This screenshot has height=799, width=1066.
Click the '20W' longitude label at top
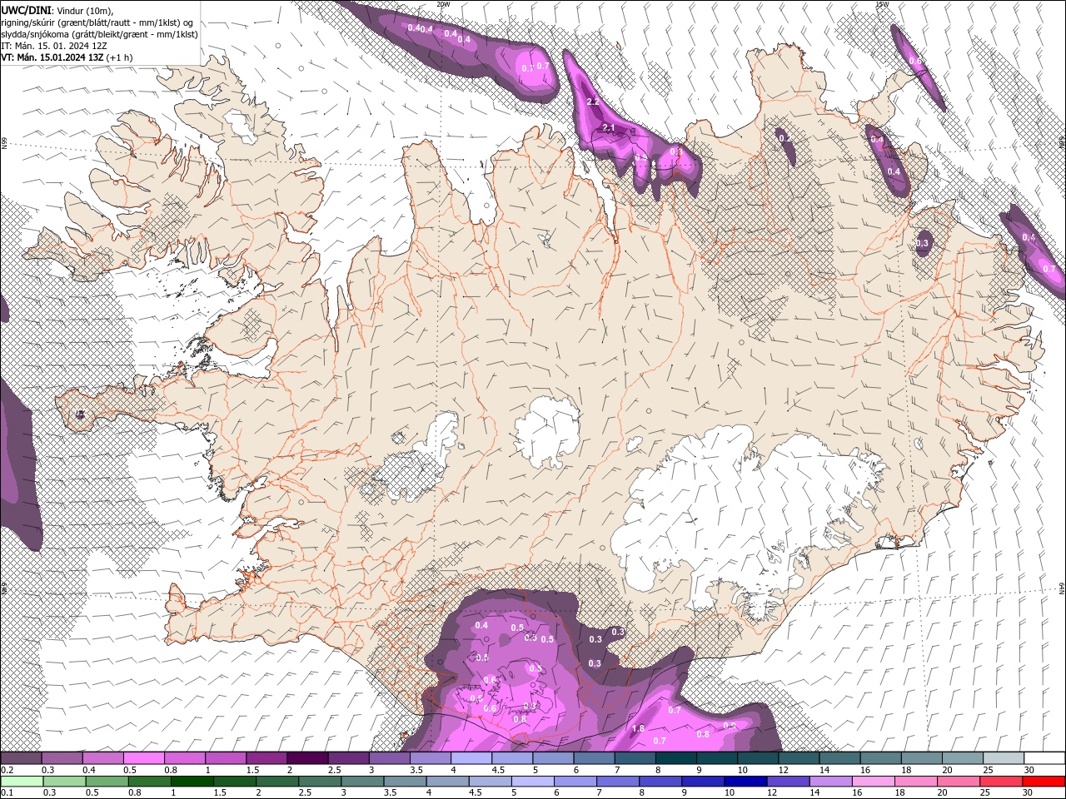coord(443,4)
